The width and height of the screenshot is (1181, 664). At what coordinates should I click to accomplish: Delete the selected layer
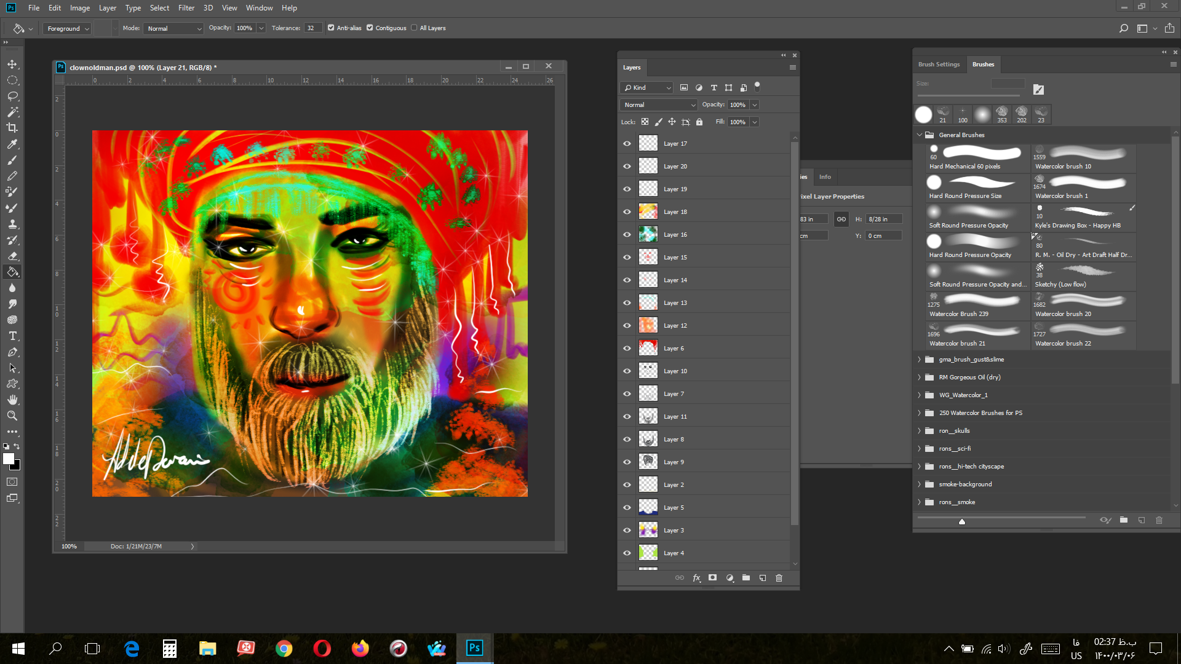click(779, 578)
